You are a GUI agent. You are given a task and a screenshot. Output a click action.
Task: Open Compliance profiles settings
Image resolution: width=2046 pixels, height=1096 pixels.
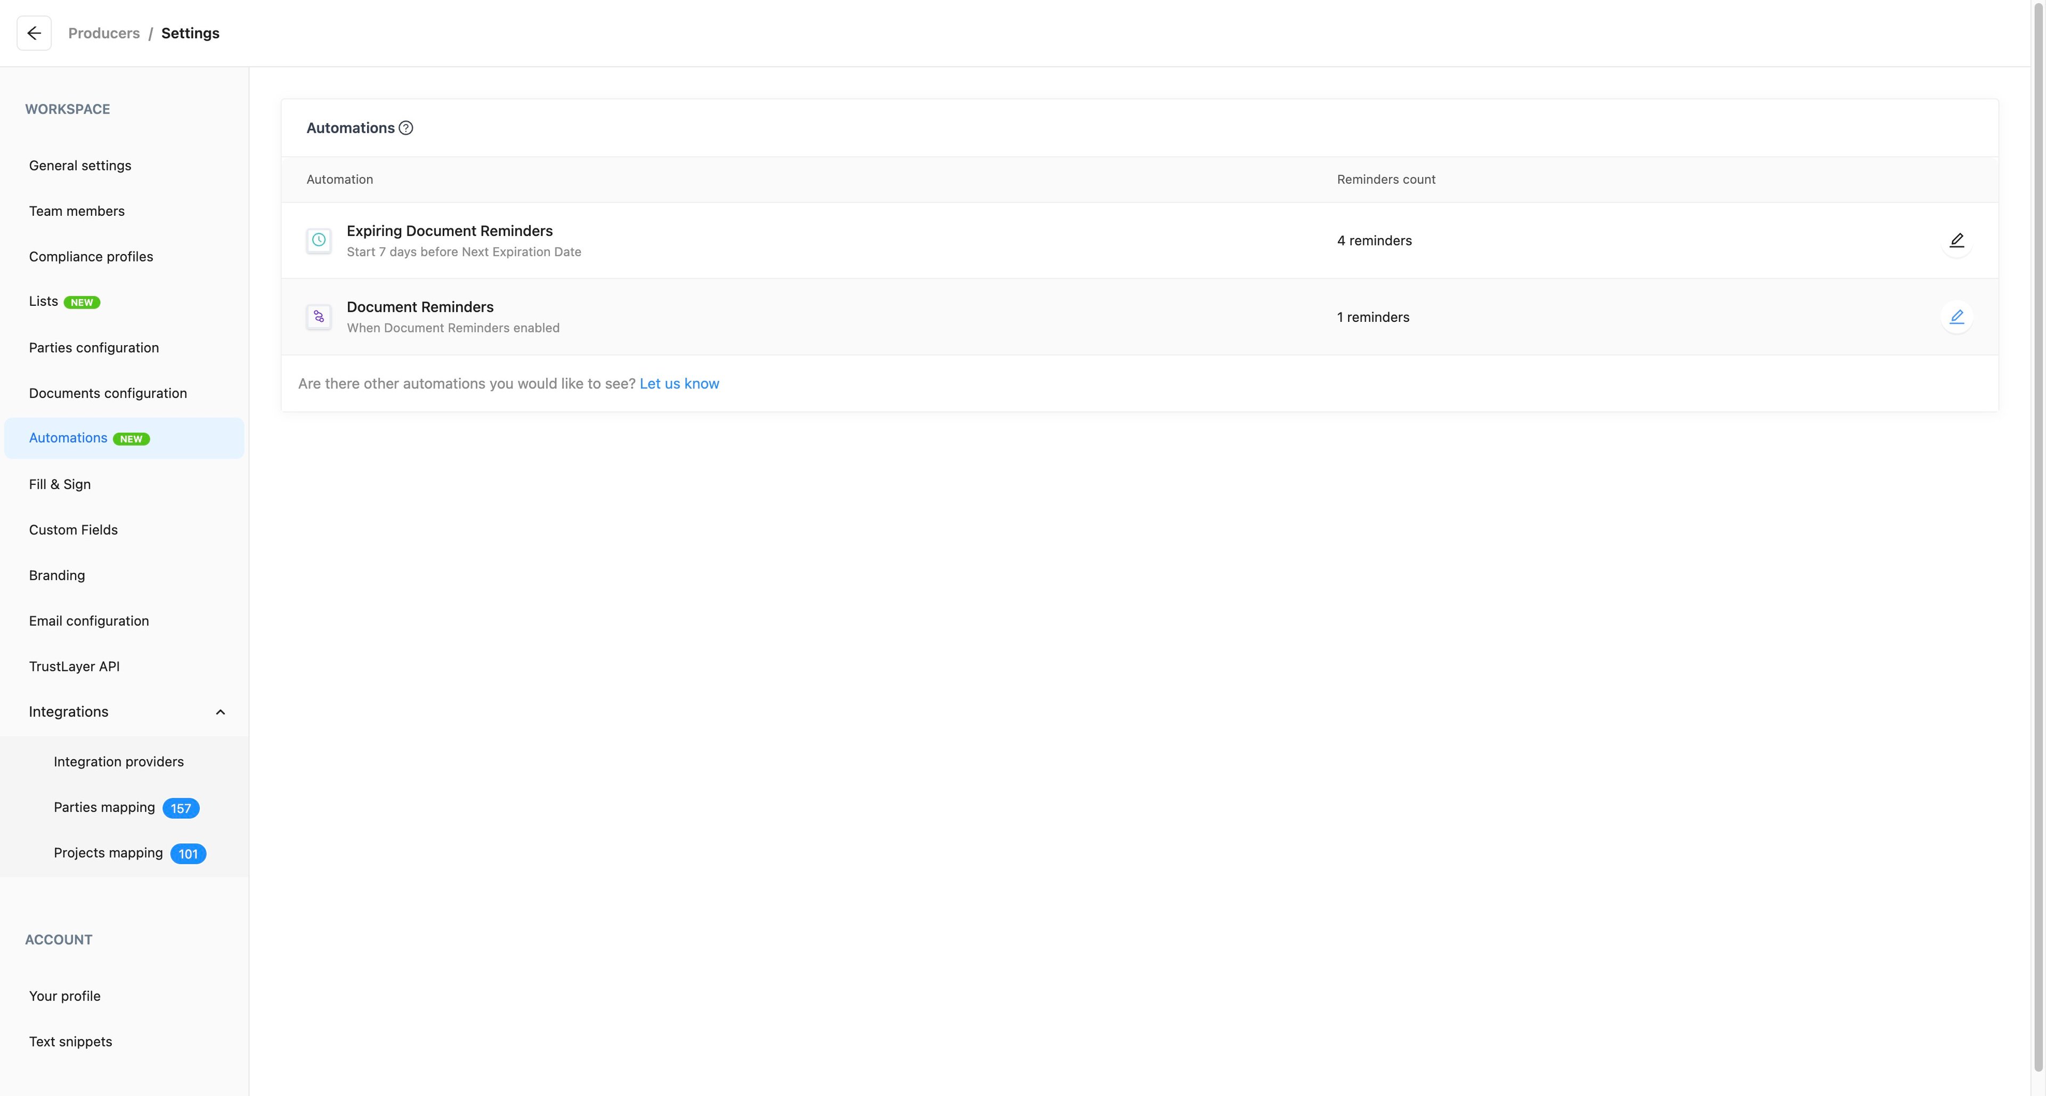(x=91, y=256)
